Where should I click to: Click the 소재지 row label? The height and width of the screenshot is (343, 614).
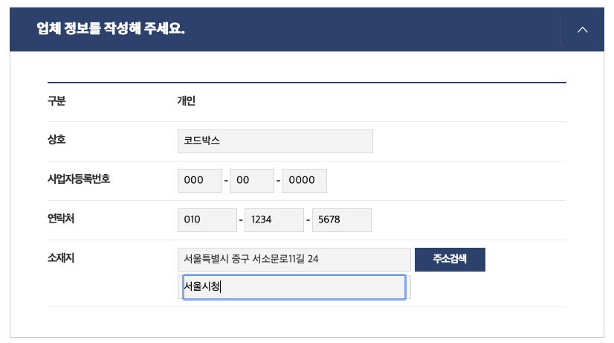[62, 259]
